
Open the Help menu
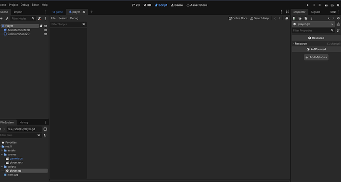[x=44, y=5]
